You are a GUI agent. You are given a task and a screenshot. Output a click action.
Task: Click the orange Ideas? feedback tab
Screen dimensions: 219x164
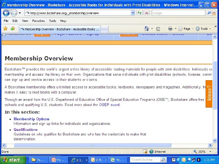209,94
